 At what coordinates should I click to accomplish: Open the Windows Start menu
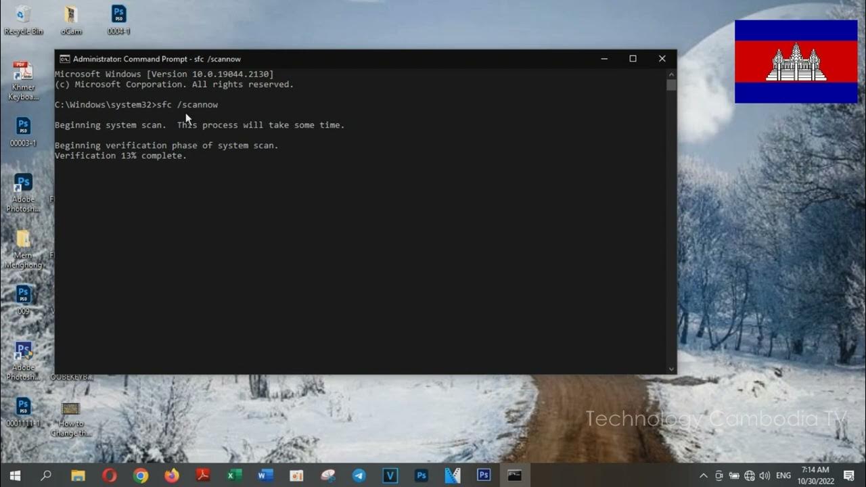coord(15,476)
